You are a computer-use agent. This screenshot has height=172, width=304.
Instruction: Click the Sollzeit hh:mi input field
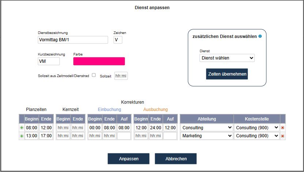coord(121,76)
